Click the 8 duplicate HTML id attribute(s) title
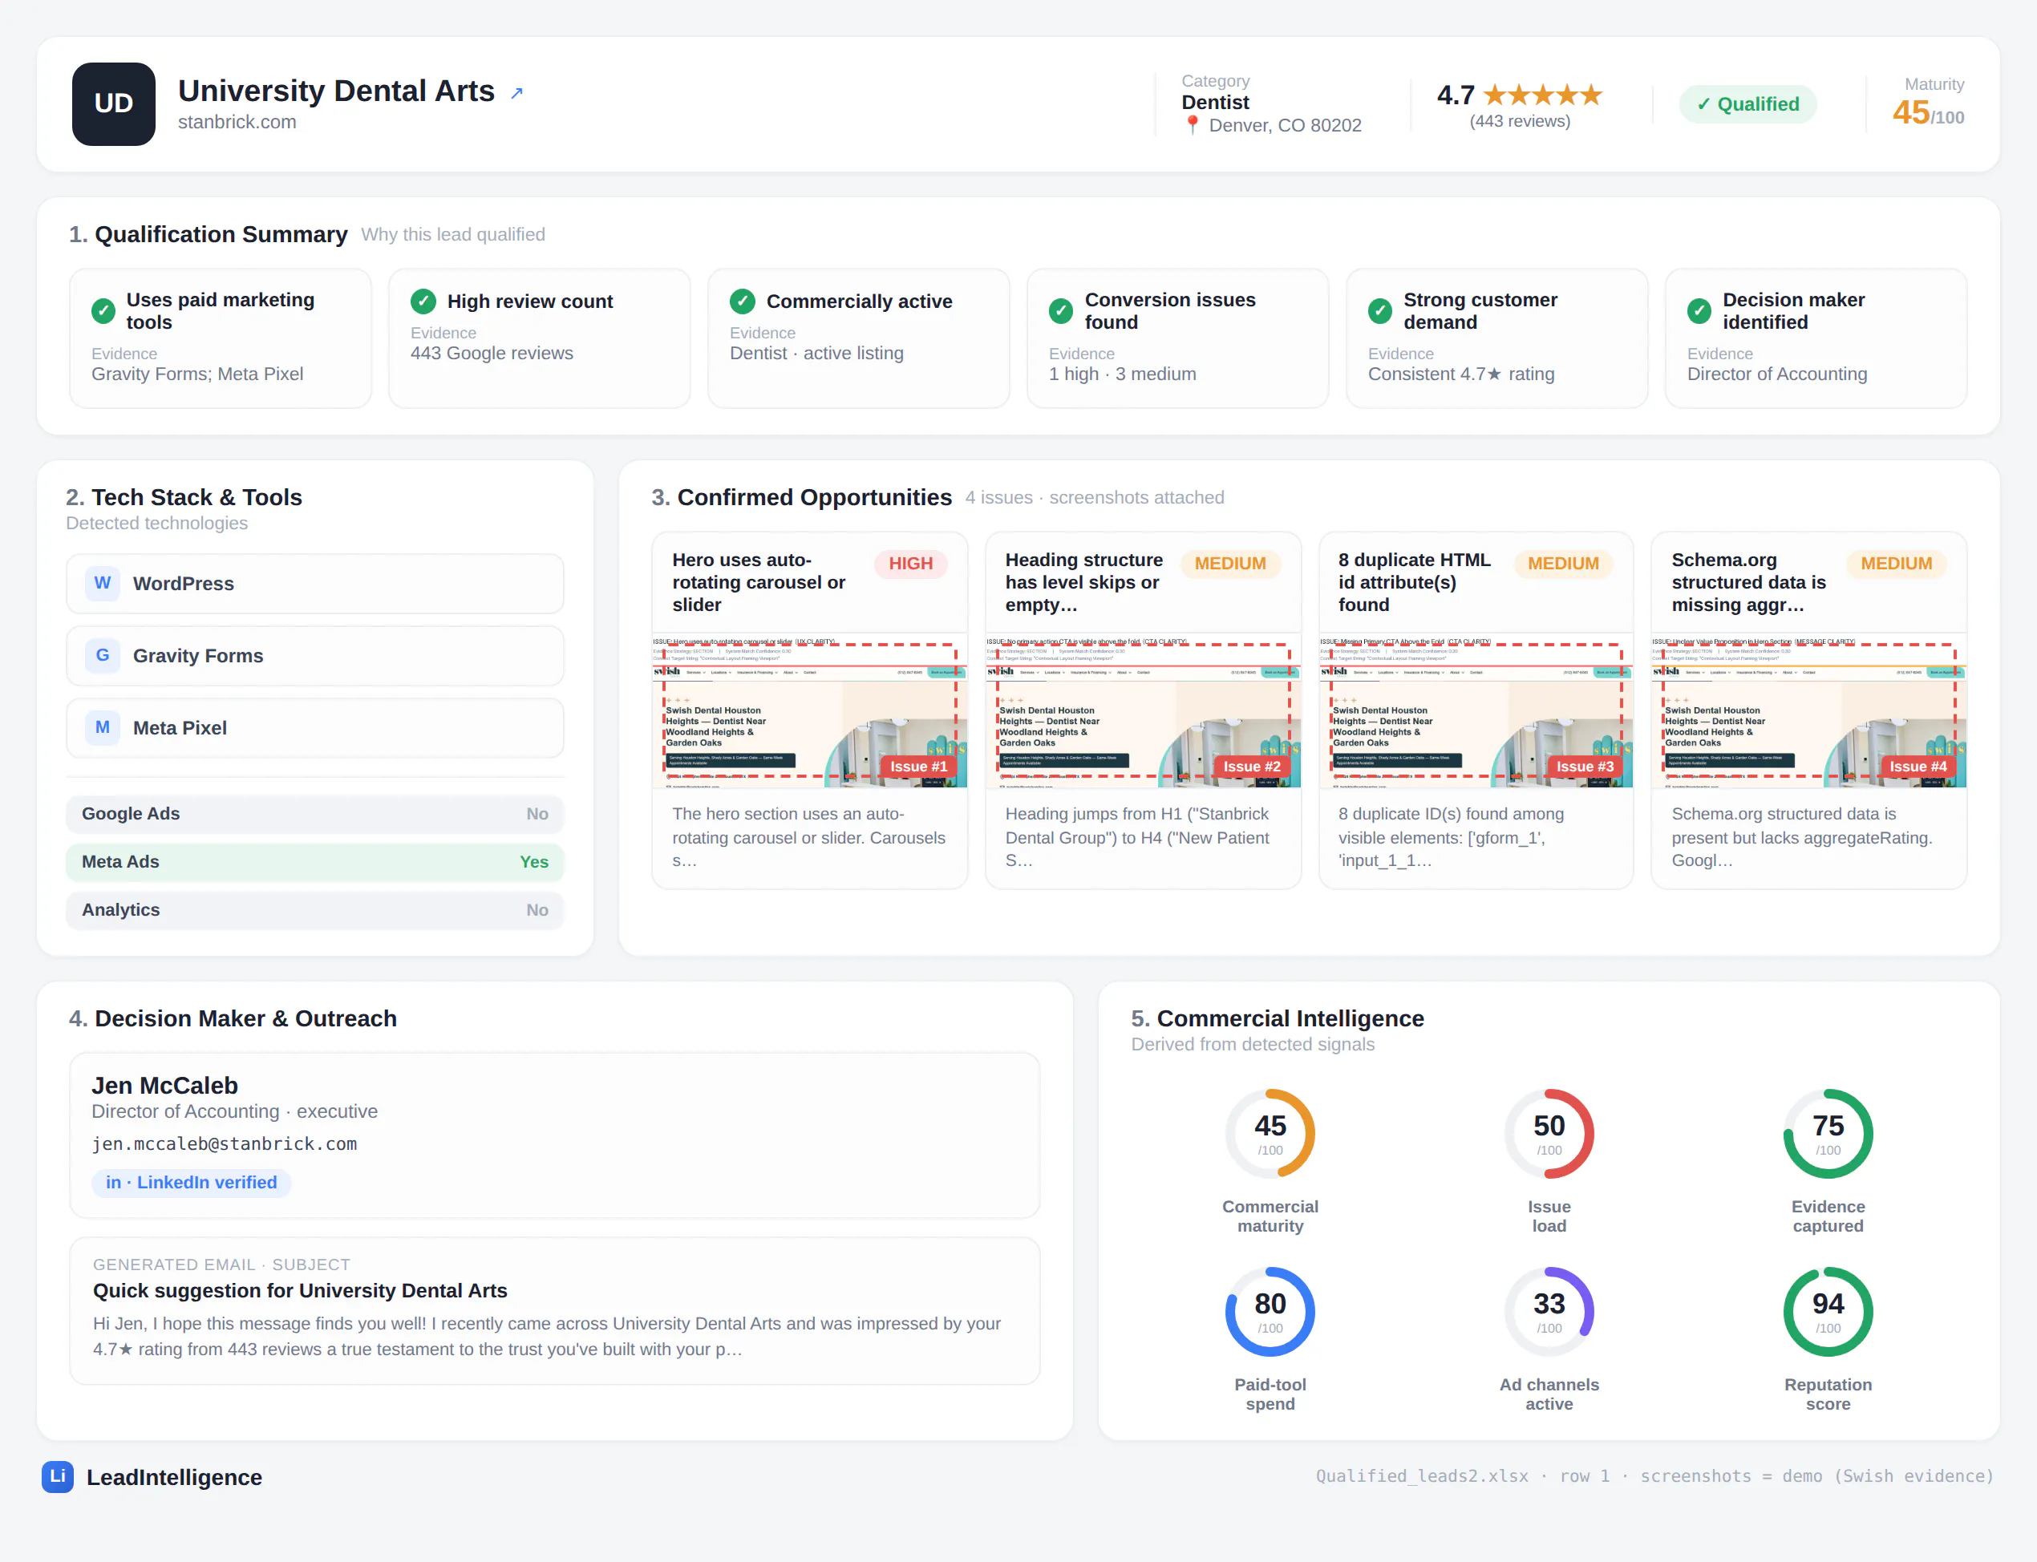 point(1414,582)
